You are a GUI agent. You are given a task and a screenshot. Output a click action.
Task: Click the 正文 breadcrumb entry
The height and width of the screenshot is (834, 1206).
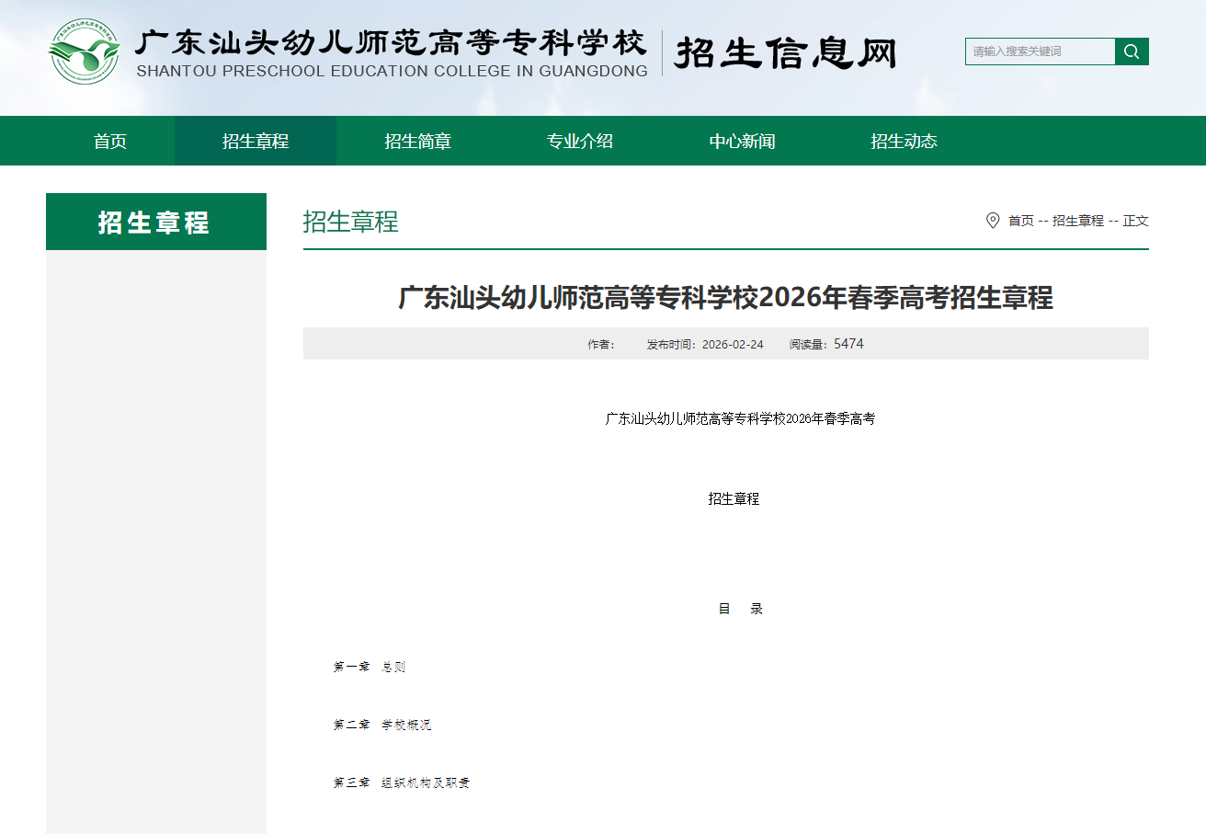click(x=1137, y=221)
